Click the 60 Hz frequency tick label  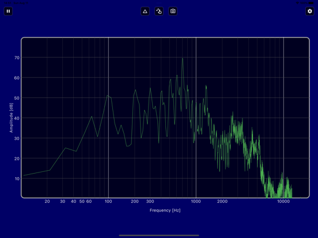click(89, 201)
